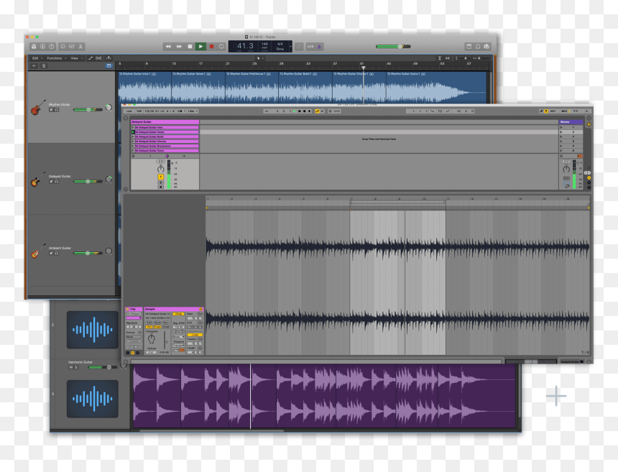Screen dimensions: 618x472
Task: Select the Rhythm Guitar PreChorus region
Action: pyautogui.click(x=252, y=88)
